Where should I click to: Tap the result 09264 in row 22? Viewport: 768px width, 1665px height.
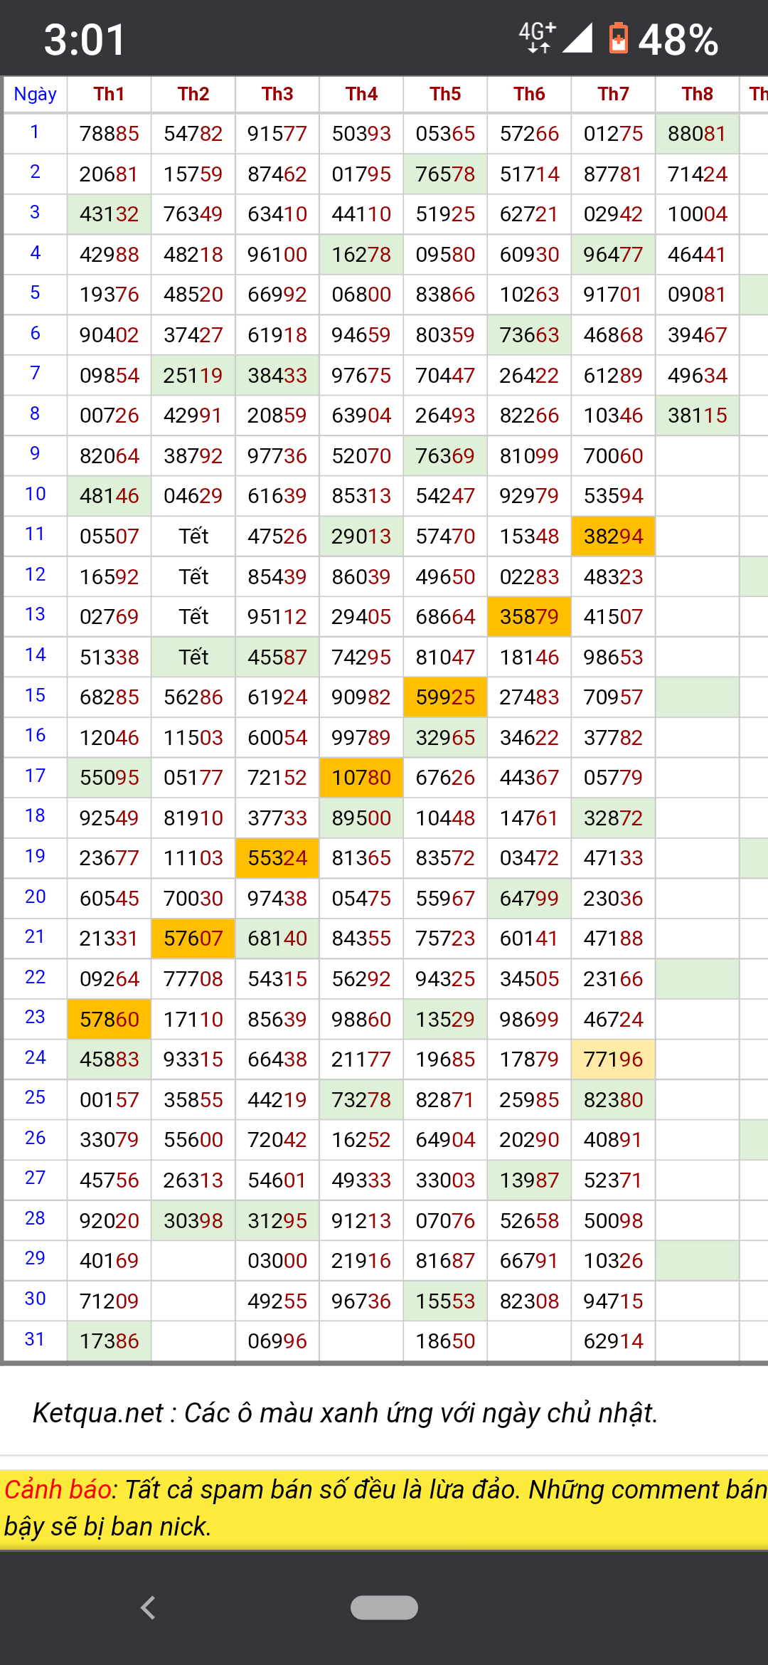(110, 979)
